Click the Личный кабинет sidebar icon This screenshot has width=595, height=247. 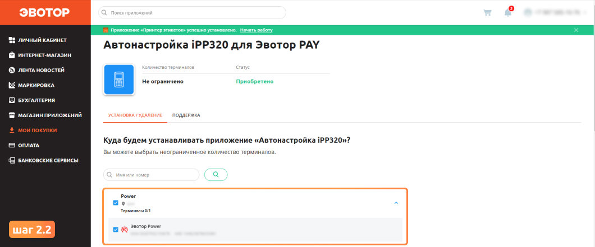[12, 40]
